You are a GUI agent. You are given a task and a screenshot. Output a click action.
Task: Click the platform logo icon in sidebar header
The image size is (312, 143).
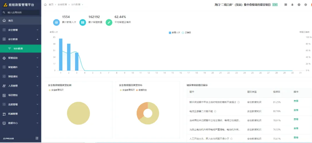(x=5, y=5)
